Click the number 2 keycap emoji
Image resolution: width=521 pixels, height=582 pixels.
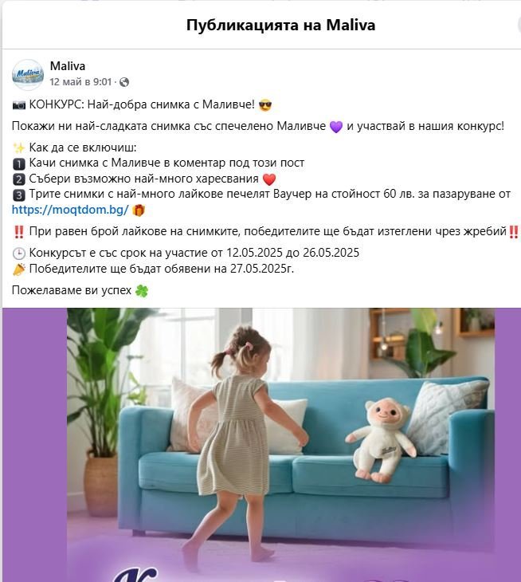[19, 179]
